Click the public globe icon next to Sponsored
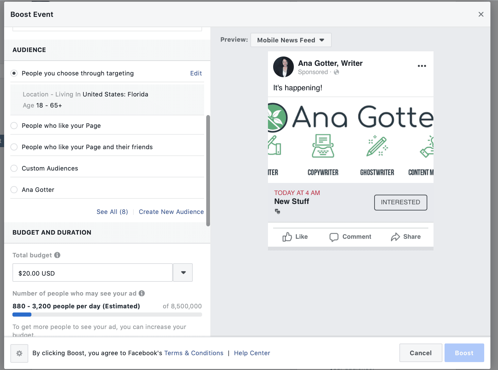Screen dimensions: 498x370 coord(337,72)
